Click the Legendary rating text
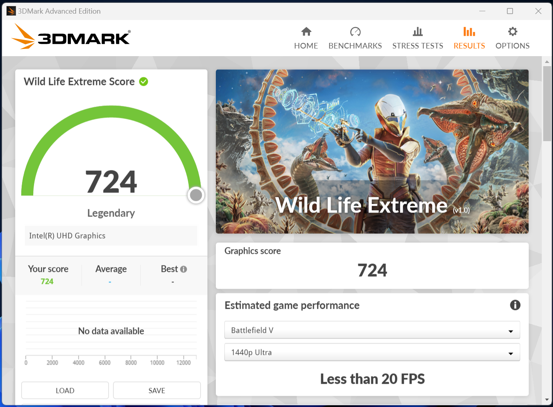The image size is (553, 407). 111,213
